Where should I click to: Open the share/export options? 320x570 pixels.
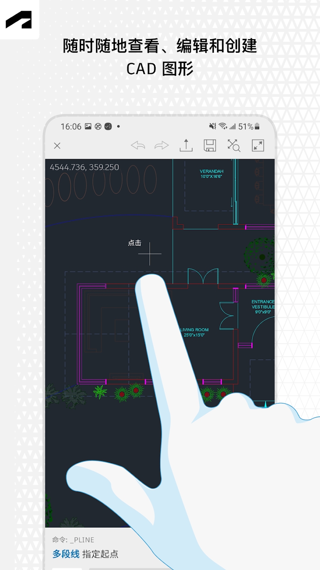pos(186,146)
